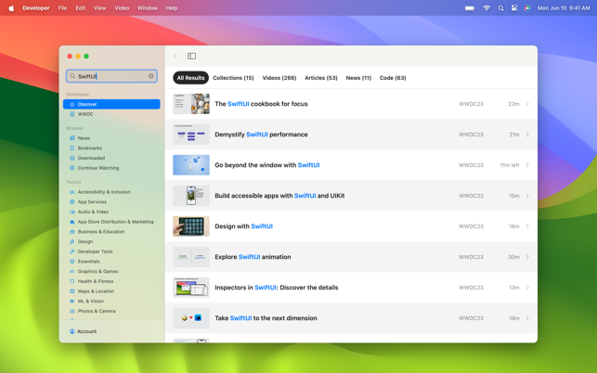Click the "11m left" duration text
Viewport: 597px width, 373px height.
point(510,165)
